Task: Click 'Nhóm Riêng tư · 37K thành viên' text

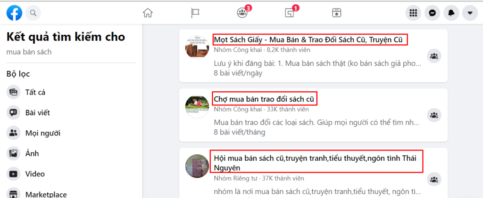Action: click(259, 178)
